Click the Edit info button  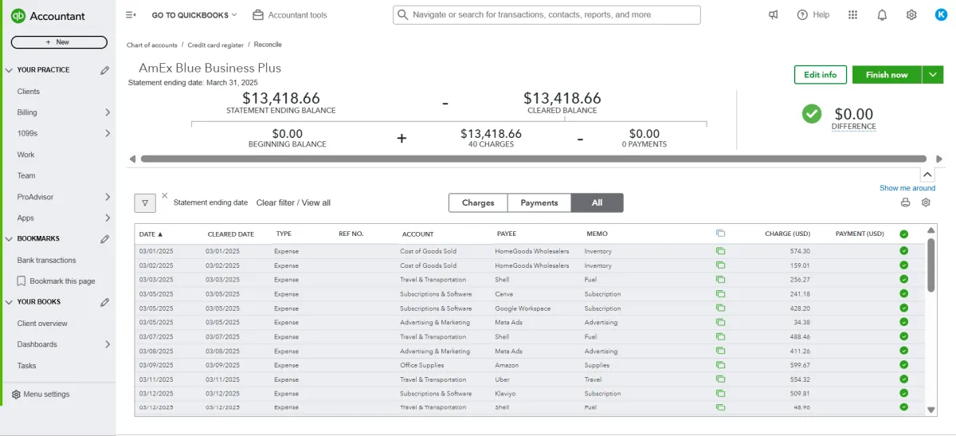[x=820, y=75]
